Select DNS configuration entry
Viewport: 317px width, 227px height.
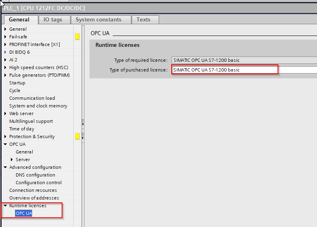point(35,175)
